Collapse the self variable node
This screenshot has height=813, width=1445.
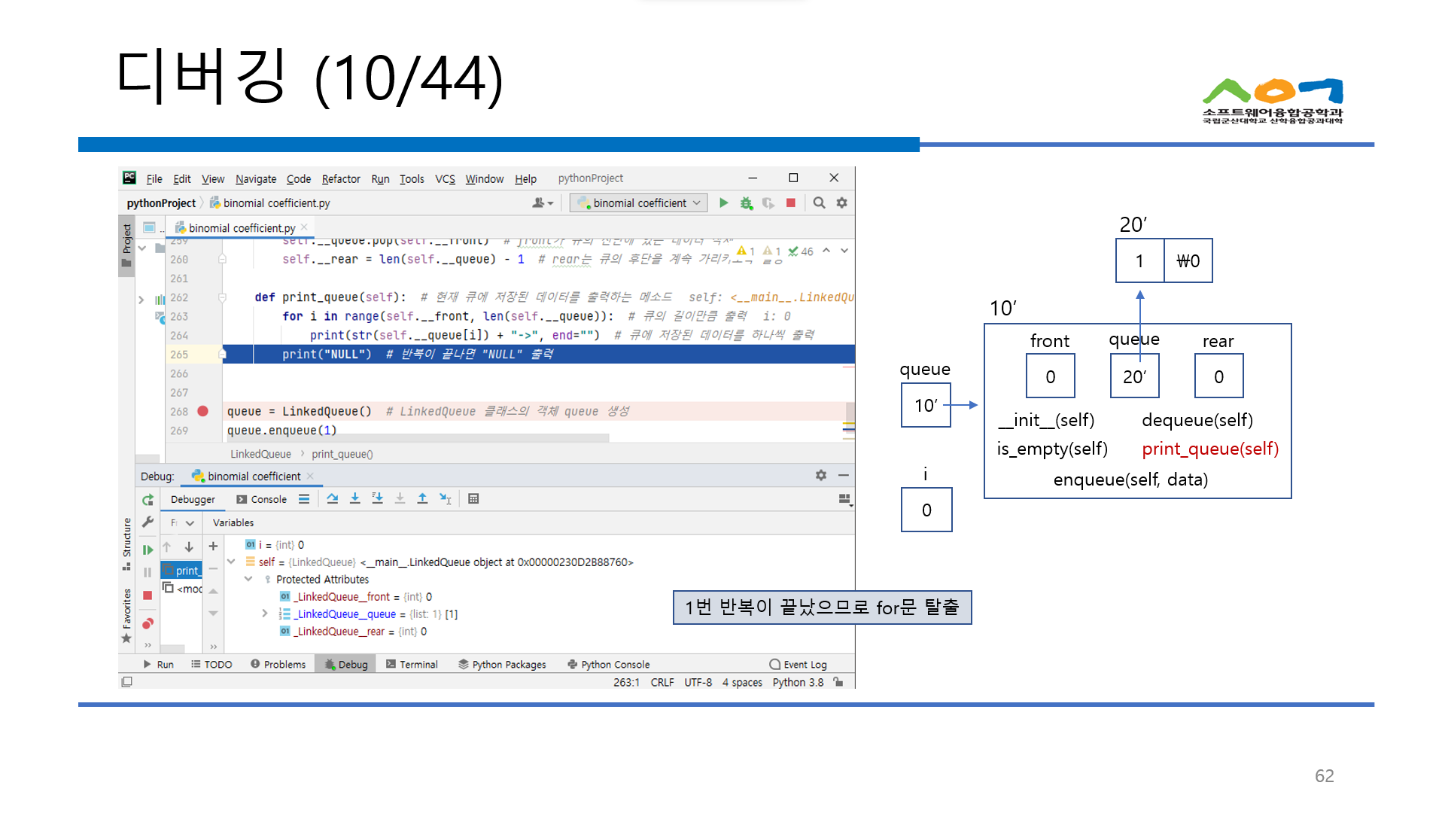click(x=231, y=562)
